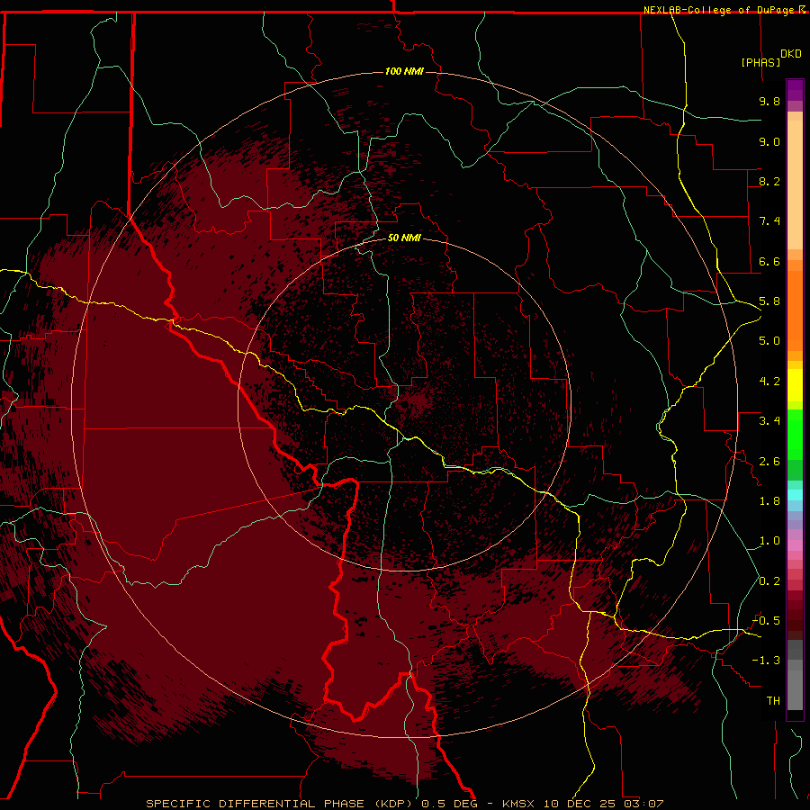Select the pink segment of the color bar
The width and height of the screenshot is (810, 810).
tap(795, 545)
